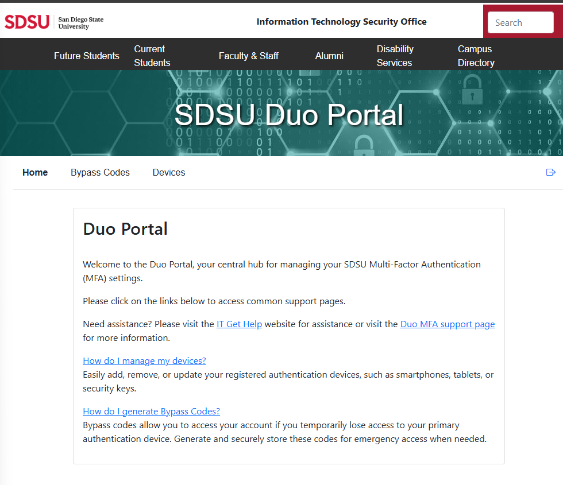
Task: Follow the IT Get Help link
Action: 239,324
